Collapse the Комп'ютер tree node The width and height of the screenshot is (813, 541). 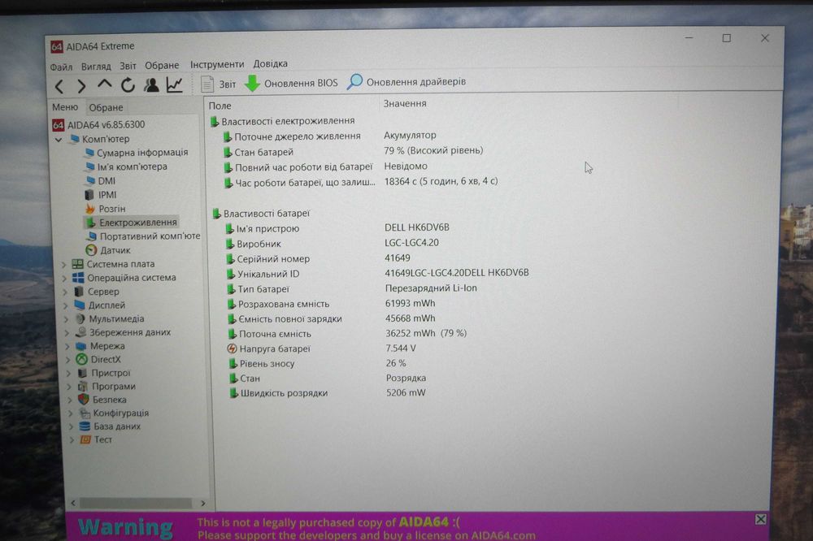click(x=59, y=140)
